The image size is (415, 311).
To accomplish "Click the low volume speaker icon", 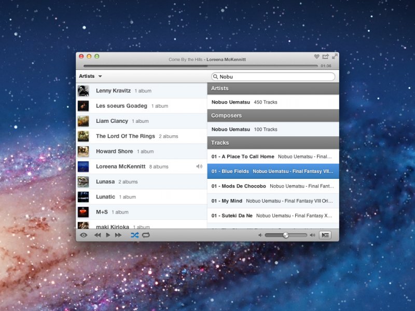I will click(x=260, y=235).
